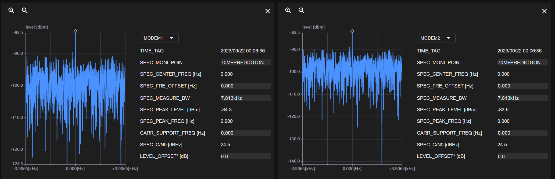Edit SPEC_MONI_POINT field in MODEM2 panel
This screenshot has height=179, width=555.
[x=522, y=62]
